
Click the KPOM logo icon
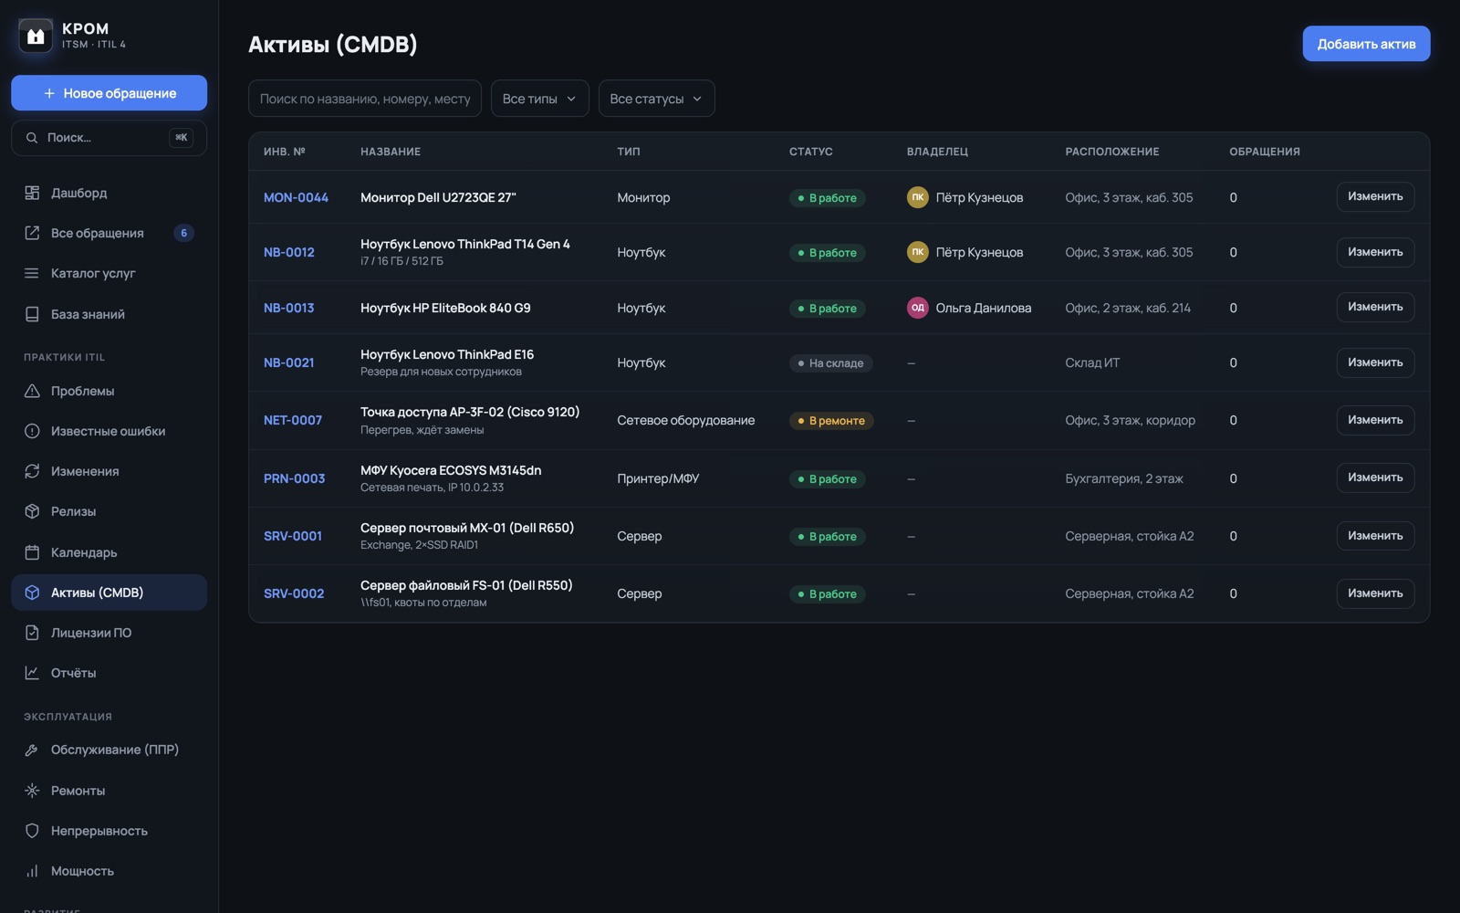click(x=36, y=36)
